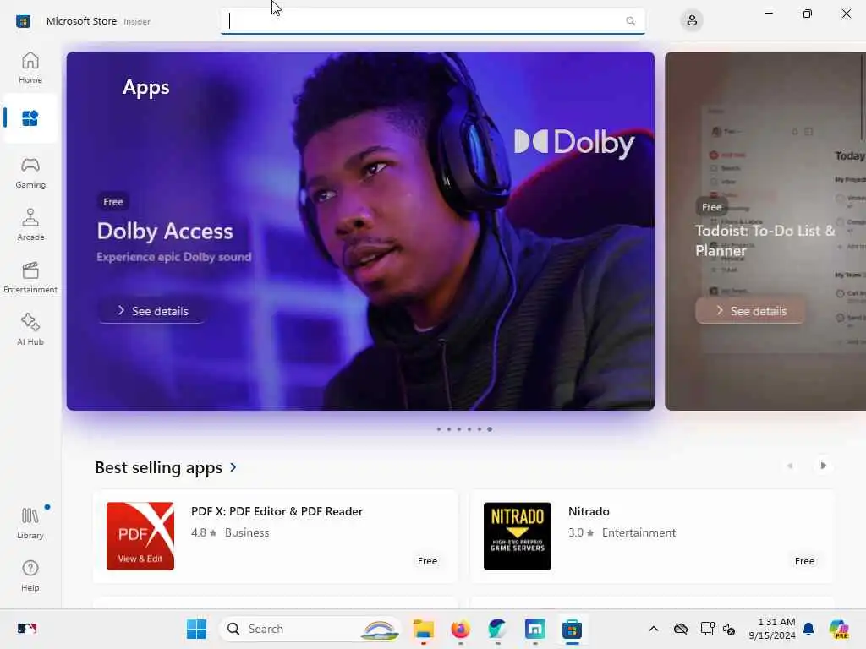Image resolution: width=866 pixels, height=649 pixels.
Task: Click the Free label on PDF X card
Action: (x=427, y=561)
